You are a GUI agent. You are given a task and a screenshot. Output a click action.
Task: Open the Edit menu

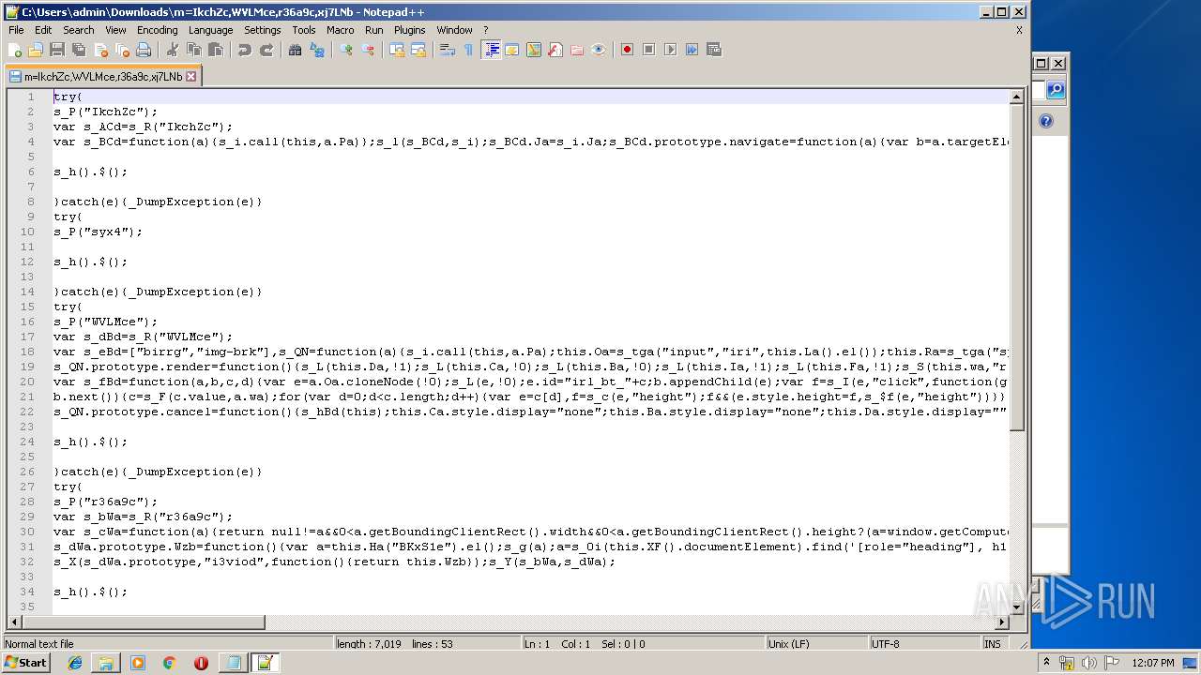click(x=43, y=30)
